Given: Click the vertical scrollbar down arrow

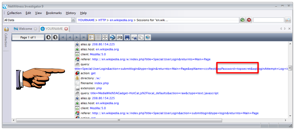Looking at the screenshot, I should pyautogui.click(x=290, y=116).
